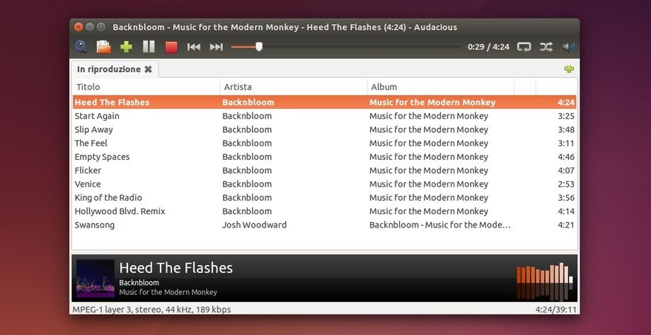Click the large 'Heed The Flashes' title in the info bar

click(176, 268)
